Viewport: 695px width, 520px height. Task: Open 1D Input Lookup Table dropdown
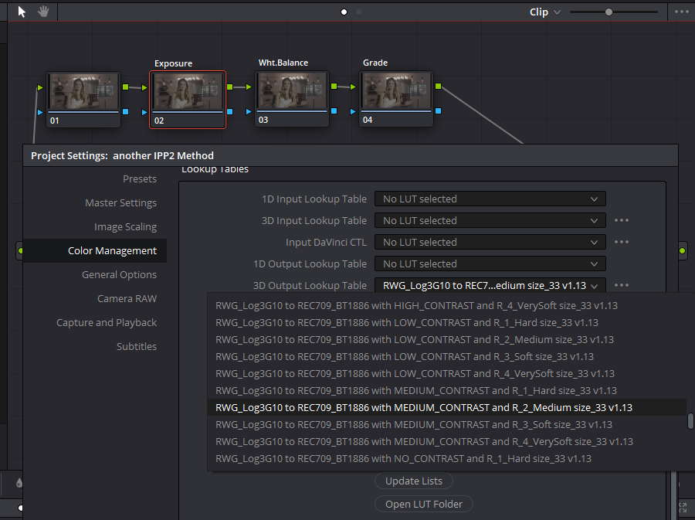coord(490,199)
